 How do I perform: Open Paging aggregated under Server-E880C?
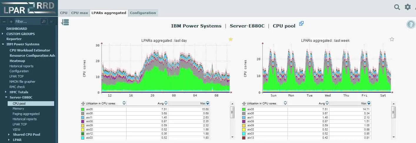(x=26, y=114)
